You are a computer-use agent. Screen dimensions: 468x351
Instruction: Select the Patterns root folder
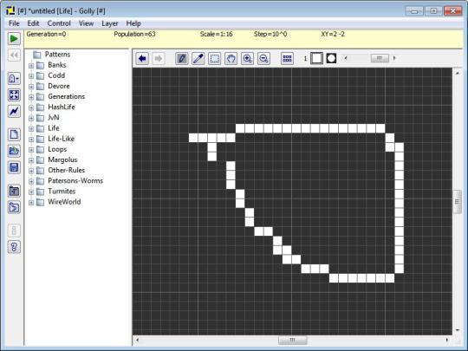pos(57,55)
